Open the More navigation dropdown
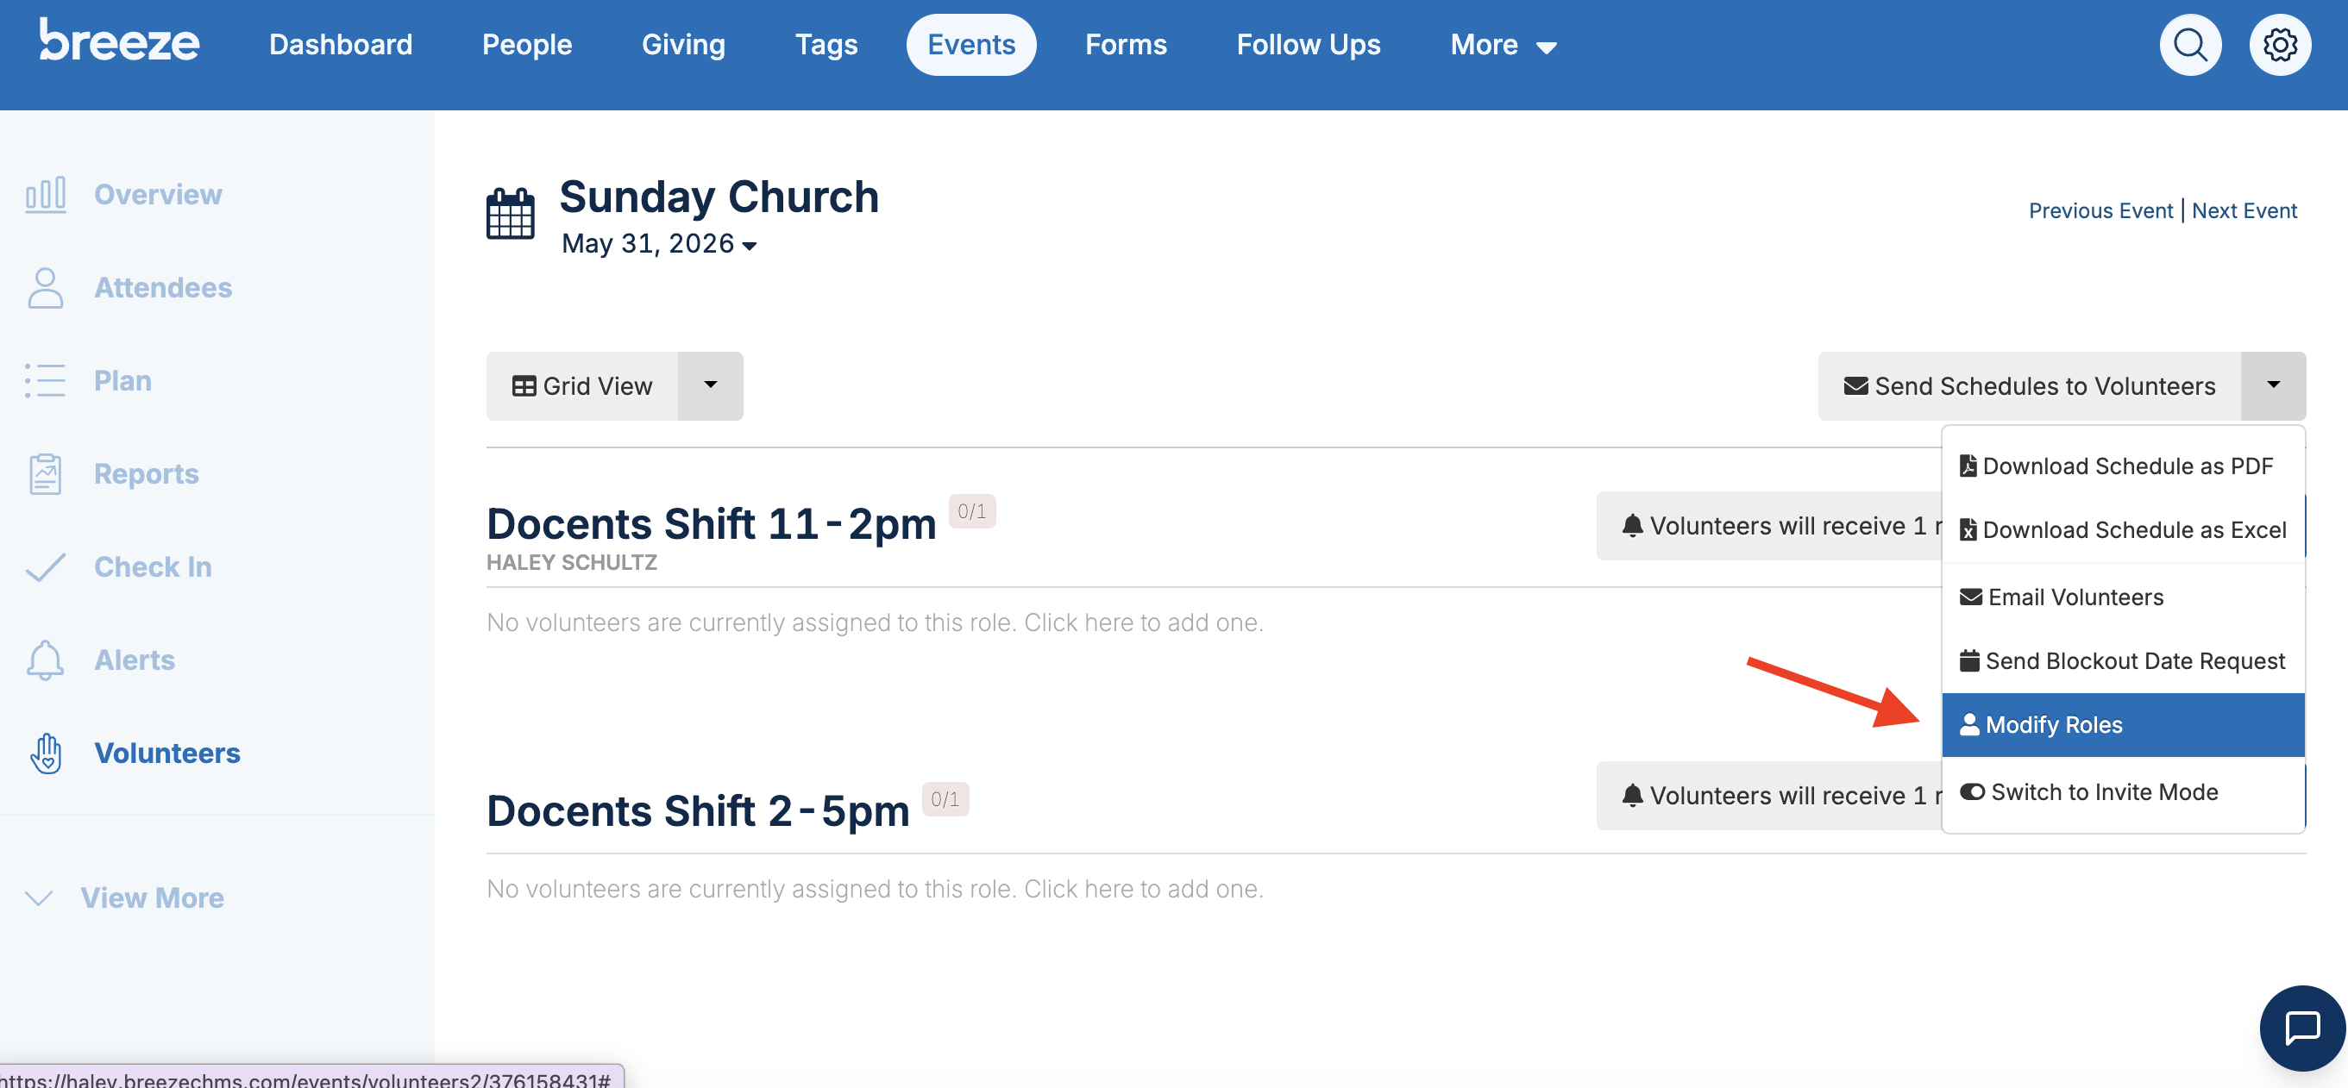The width and height of the screenshot is (2348, 1088). pyautogui.click(x=1503, y=45)
